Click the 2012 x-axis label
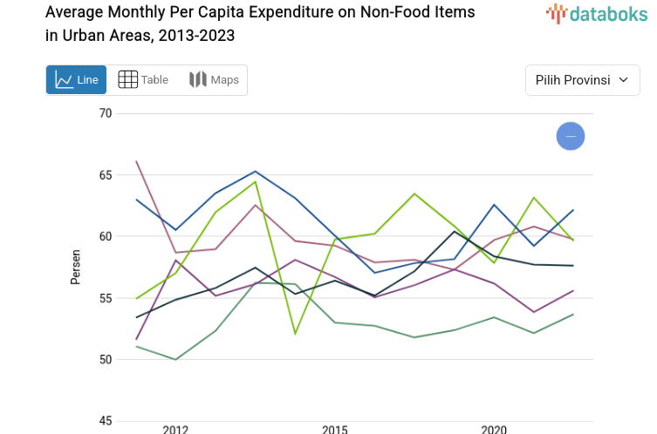Screen dimensions: 657x434 click(175, 429)
